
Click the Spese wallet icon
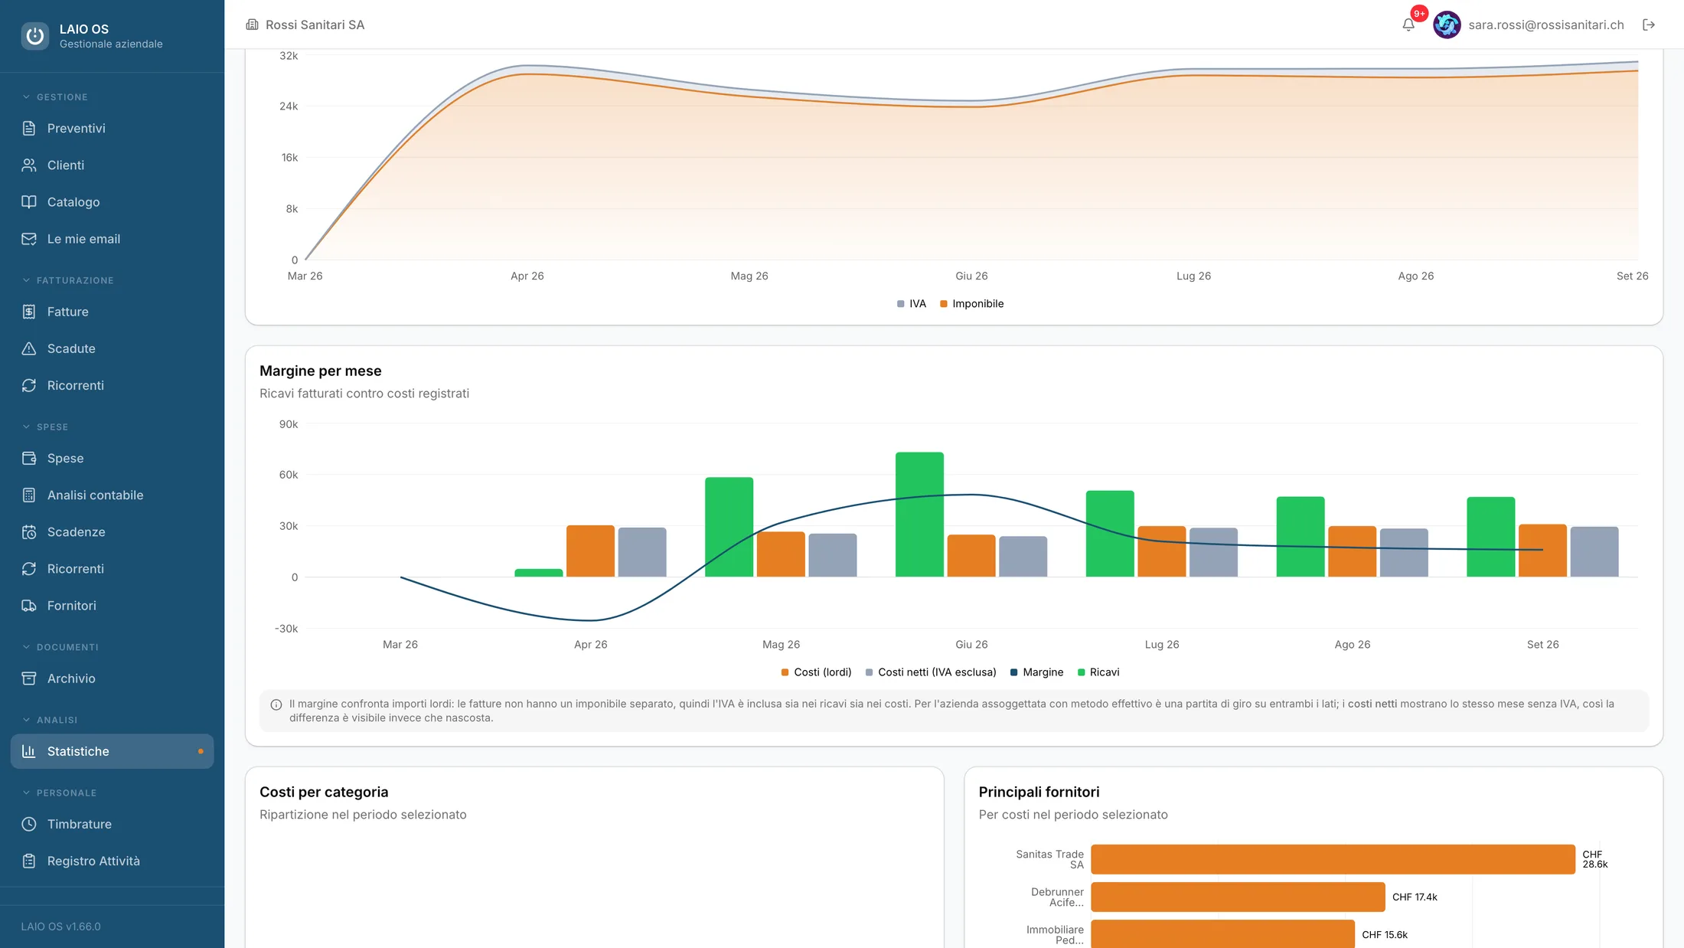tap(29, 458)
